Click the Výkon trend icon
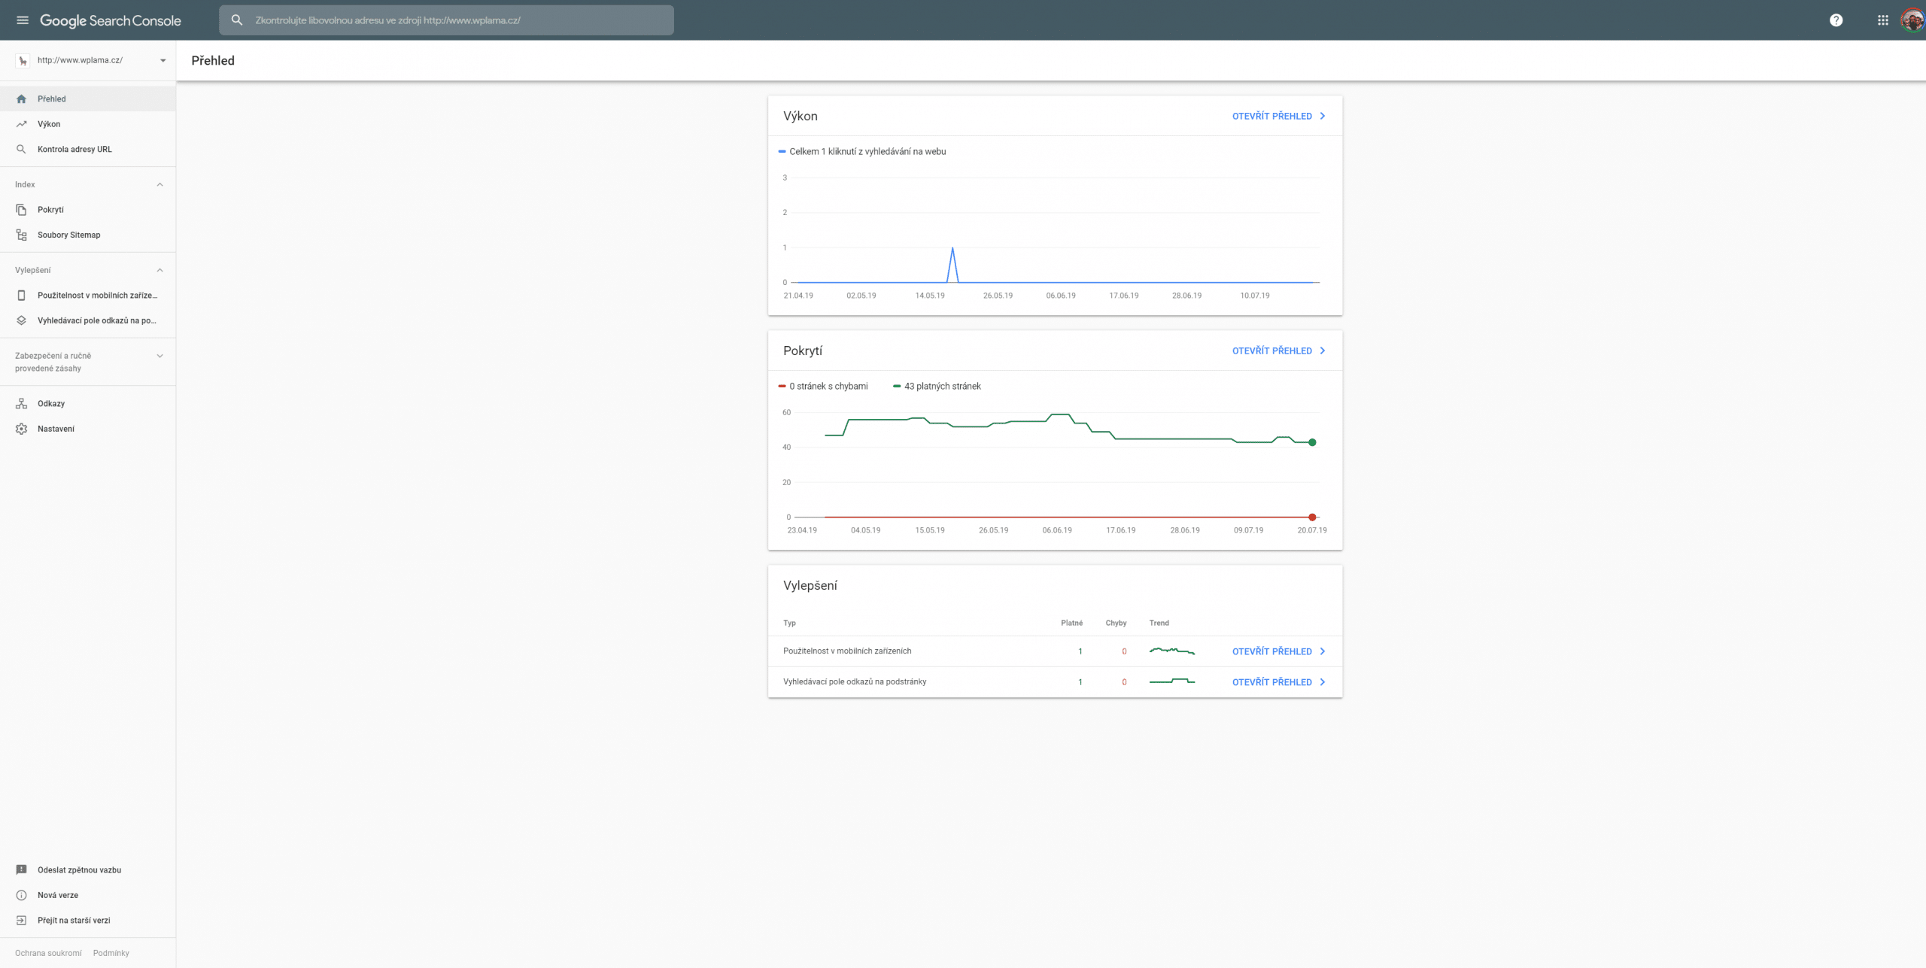Image resolution: width=1926 pixels, height=968 pixels. pyautogui.click(x=21, y=124)
